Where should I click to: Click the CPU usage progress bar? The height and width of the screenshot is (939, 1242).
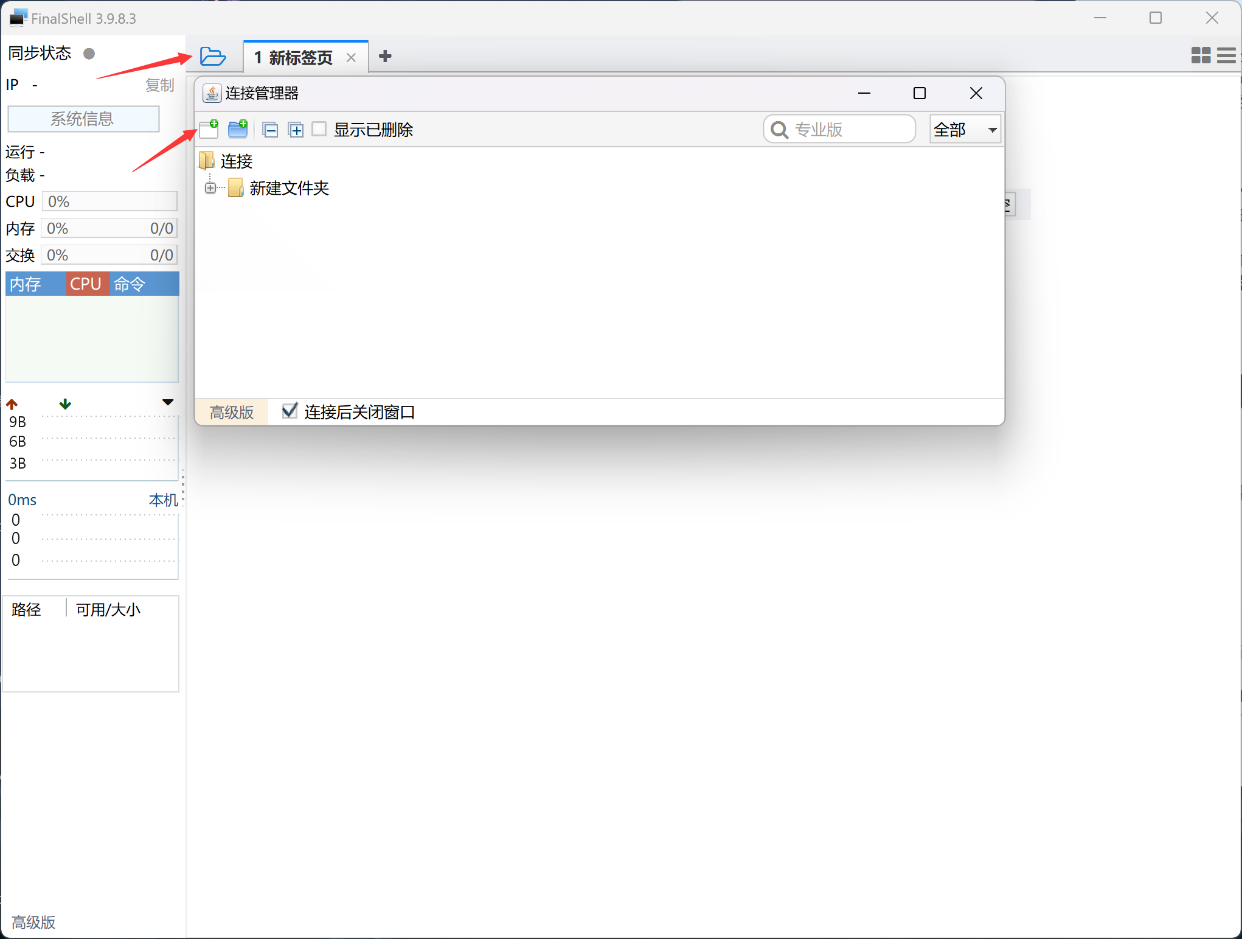point(109,201)
